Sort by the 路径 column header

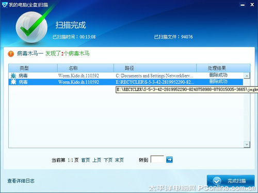tap(155, 68)
